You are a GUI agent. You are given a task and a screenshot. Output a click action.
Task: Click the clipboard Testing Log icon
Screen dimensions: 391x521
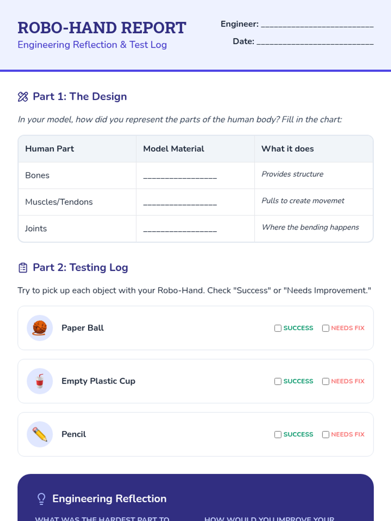[x=23, y=268]
